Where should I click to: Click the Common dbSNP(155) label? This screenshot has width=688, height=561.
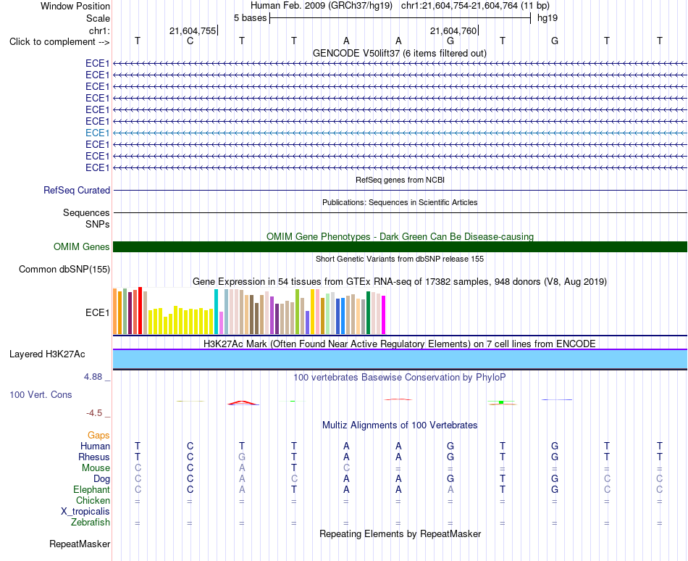64,269
